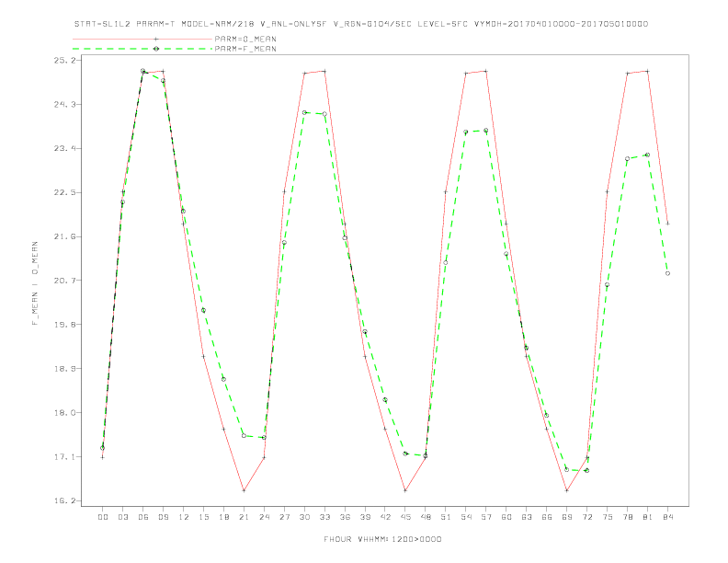This screenshot has height=563, width=728.
Task: Click the red O_MEAN minimum point at hour 69
Action: [567, 490]
